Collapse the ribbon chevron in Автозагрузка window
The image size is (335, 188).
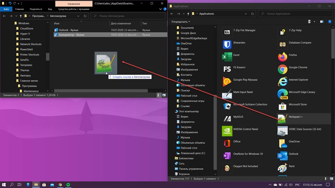pyautogui.click(x=160, y=9)
